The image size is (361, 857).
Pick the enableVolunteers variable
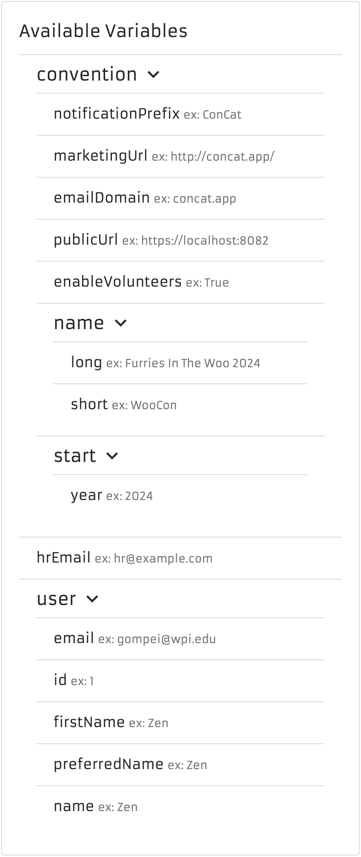[118, 282]
